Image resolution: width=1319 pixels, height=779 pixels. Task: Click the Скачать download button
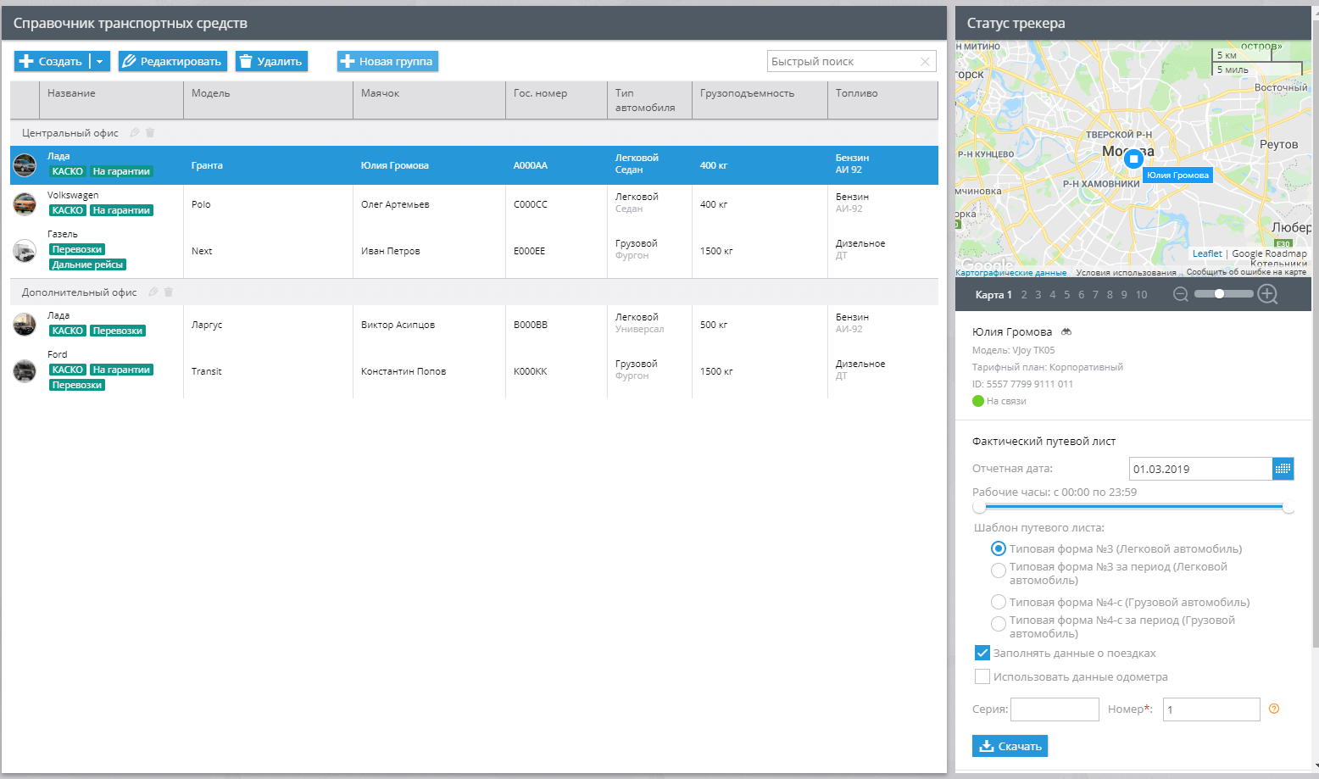(1010, 746)
